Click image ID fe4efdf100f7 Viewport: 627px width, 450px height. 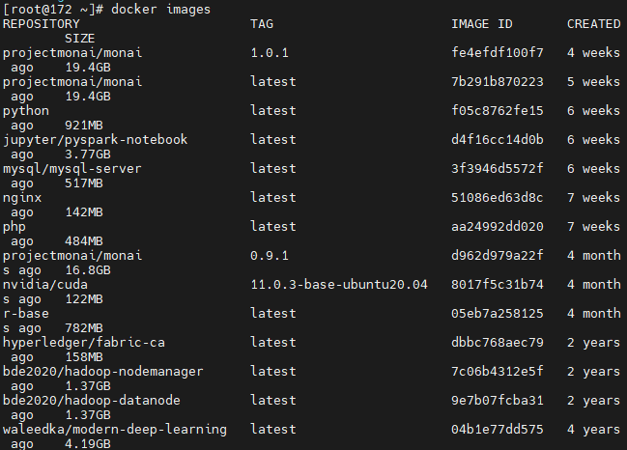point(498,53)
